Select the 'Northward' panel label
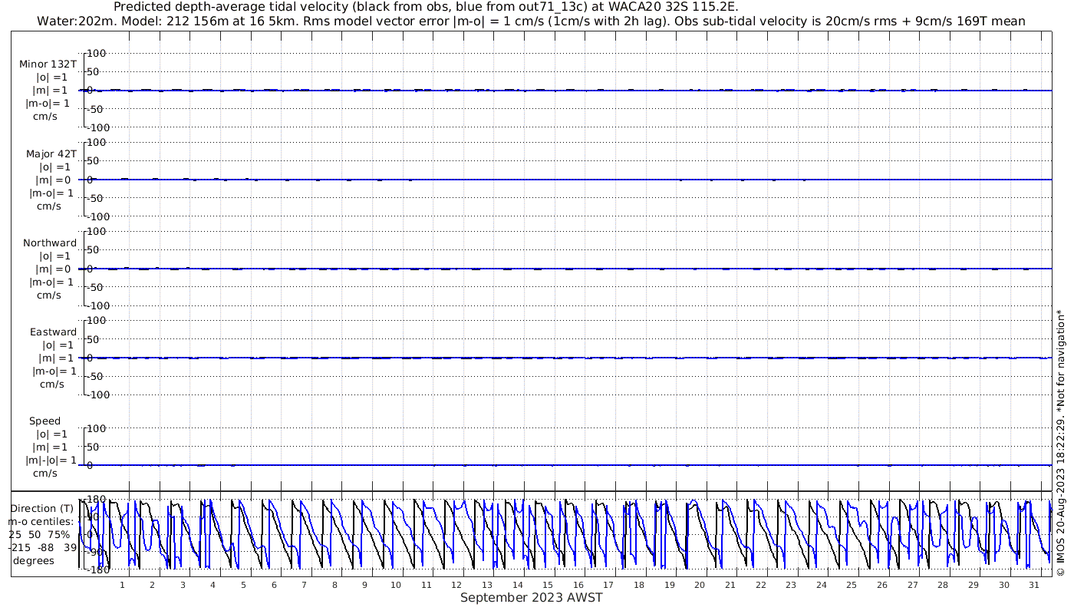This screenshot has height=614, width=1074. click(50, 243)
